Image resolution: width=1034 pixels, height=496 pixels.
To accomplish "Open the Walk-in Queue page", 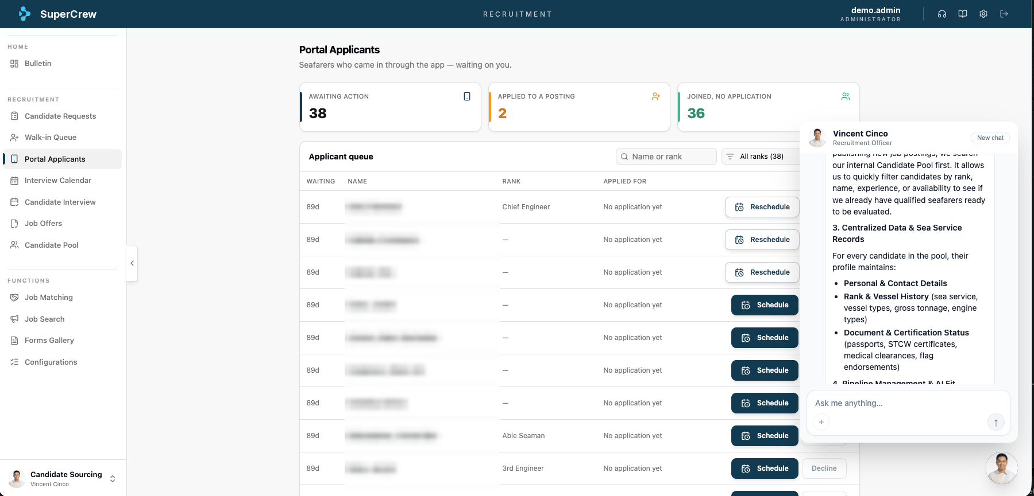I will [62, 138].
